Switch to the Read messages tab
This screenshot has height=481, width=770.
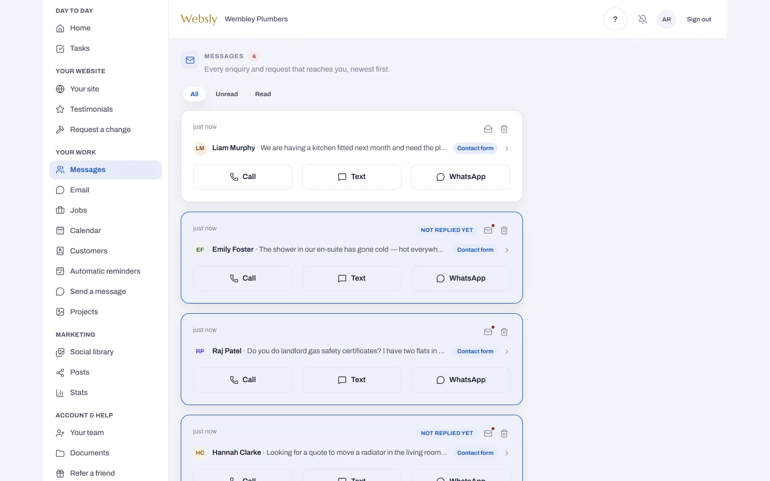point(263,94)
